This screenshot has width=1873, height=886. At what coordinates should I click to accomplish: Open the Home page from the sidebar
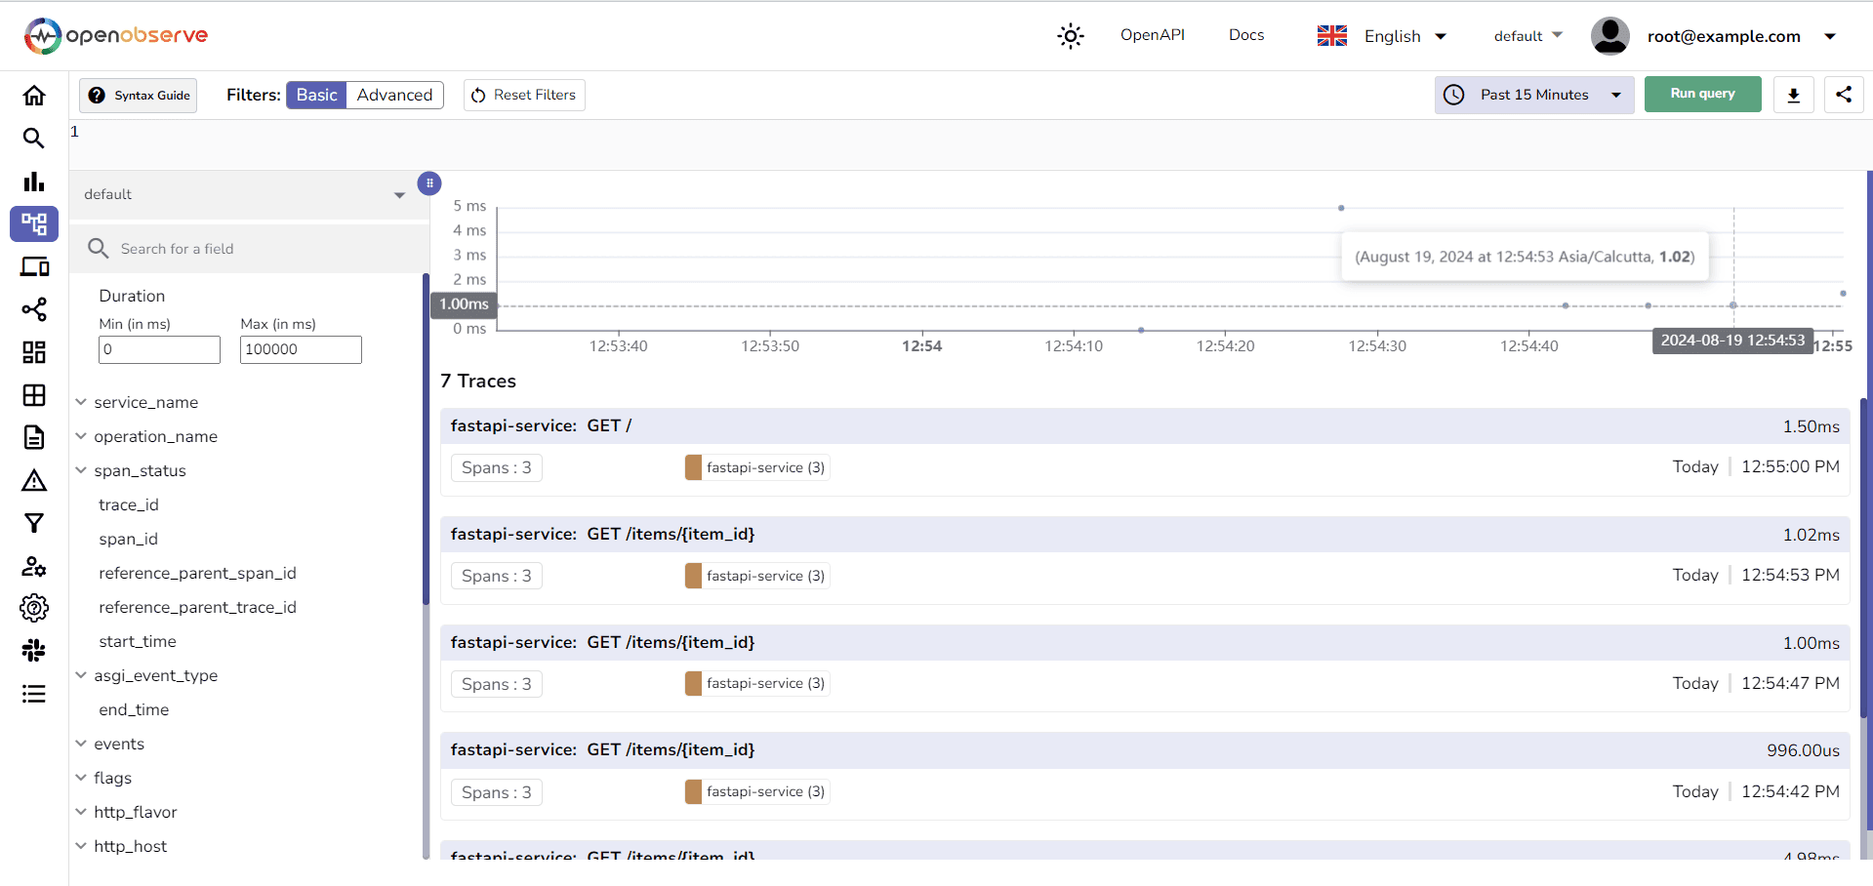click(x=34, y=95)
